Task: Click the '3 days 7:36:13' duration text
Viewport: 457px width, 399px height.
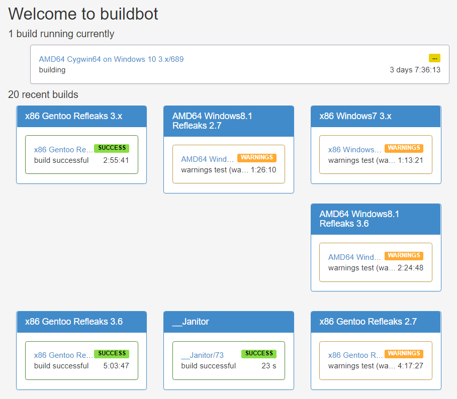Action: tap(415, 70)
